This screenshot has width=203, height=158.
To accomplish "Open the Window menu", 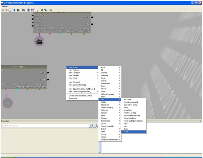I will (x=4, y=6).
